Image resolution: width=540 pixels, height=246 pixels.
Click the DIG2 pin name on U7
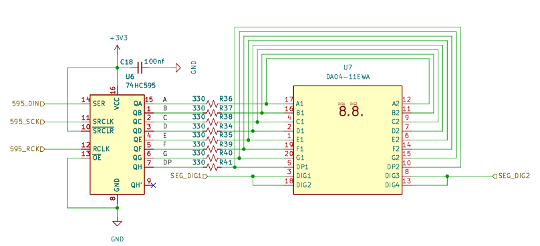click(x=303, y=185)
